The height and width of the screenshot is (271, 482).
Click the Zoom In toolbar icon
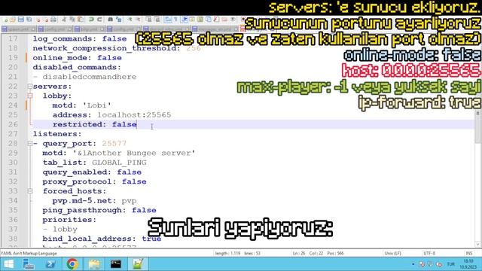(x=130, y=20)
